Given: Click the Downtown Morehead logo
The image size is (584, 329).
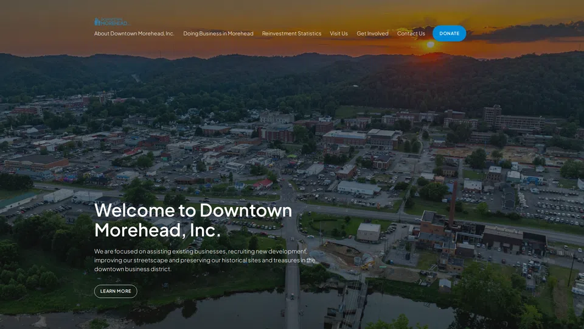Looking at the screenshot, I should click(x=111, y=21).
